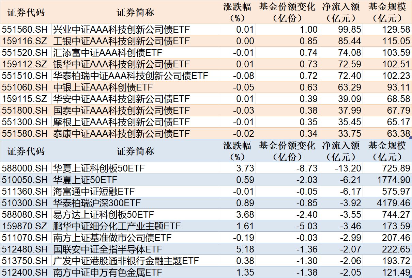Viewport: 412px width, 278px height.
Task: Click the 华夏上证科创板50ETF name cell
Action: click(99, 168)
